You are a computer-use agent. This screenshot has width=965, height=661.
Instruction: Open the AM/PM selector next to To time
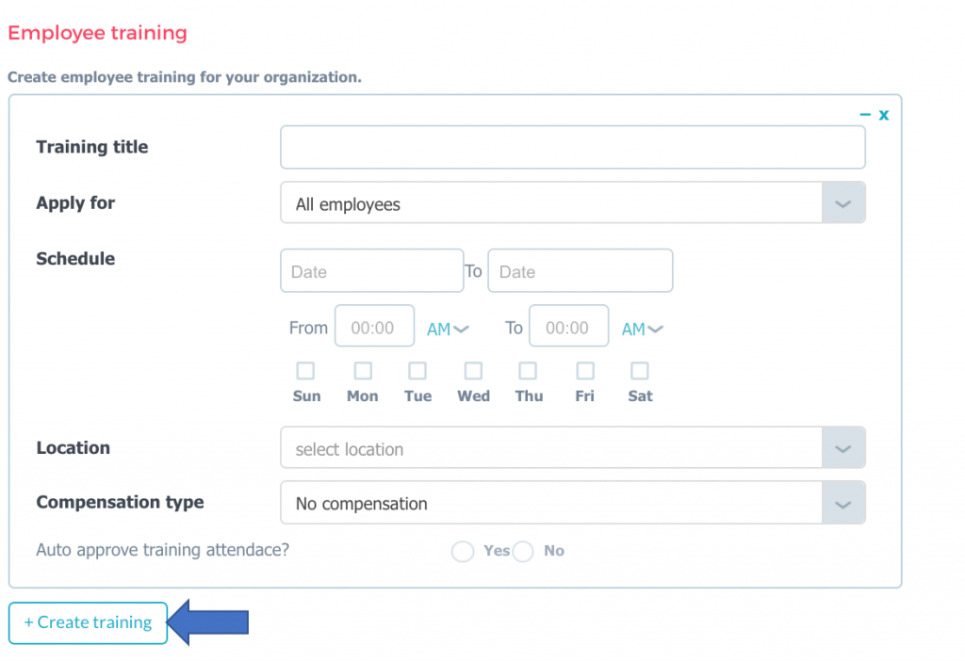pos(640,328)
